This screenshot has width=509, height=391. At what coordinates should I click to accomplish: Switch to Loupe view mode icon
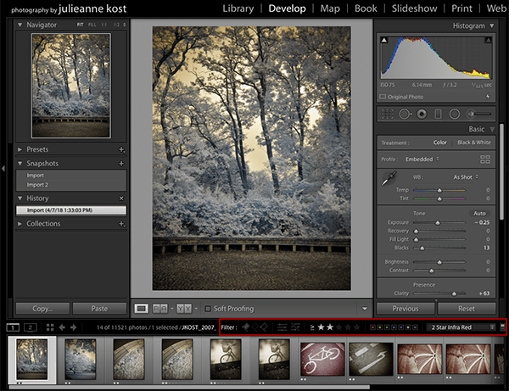[x=142, y=309]
